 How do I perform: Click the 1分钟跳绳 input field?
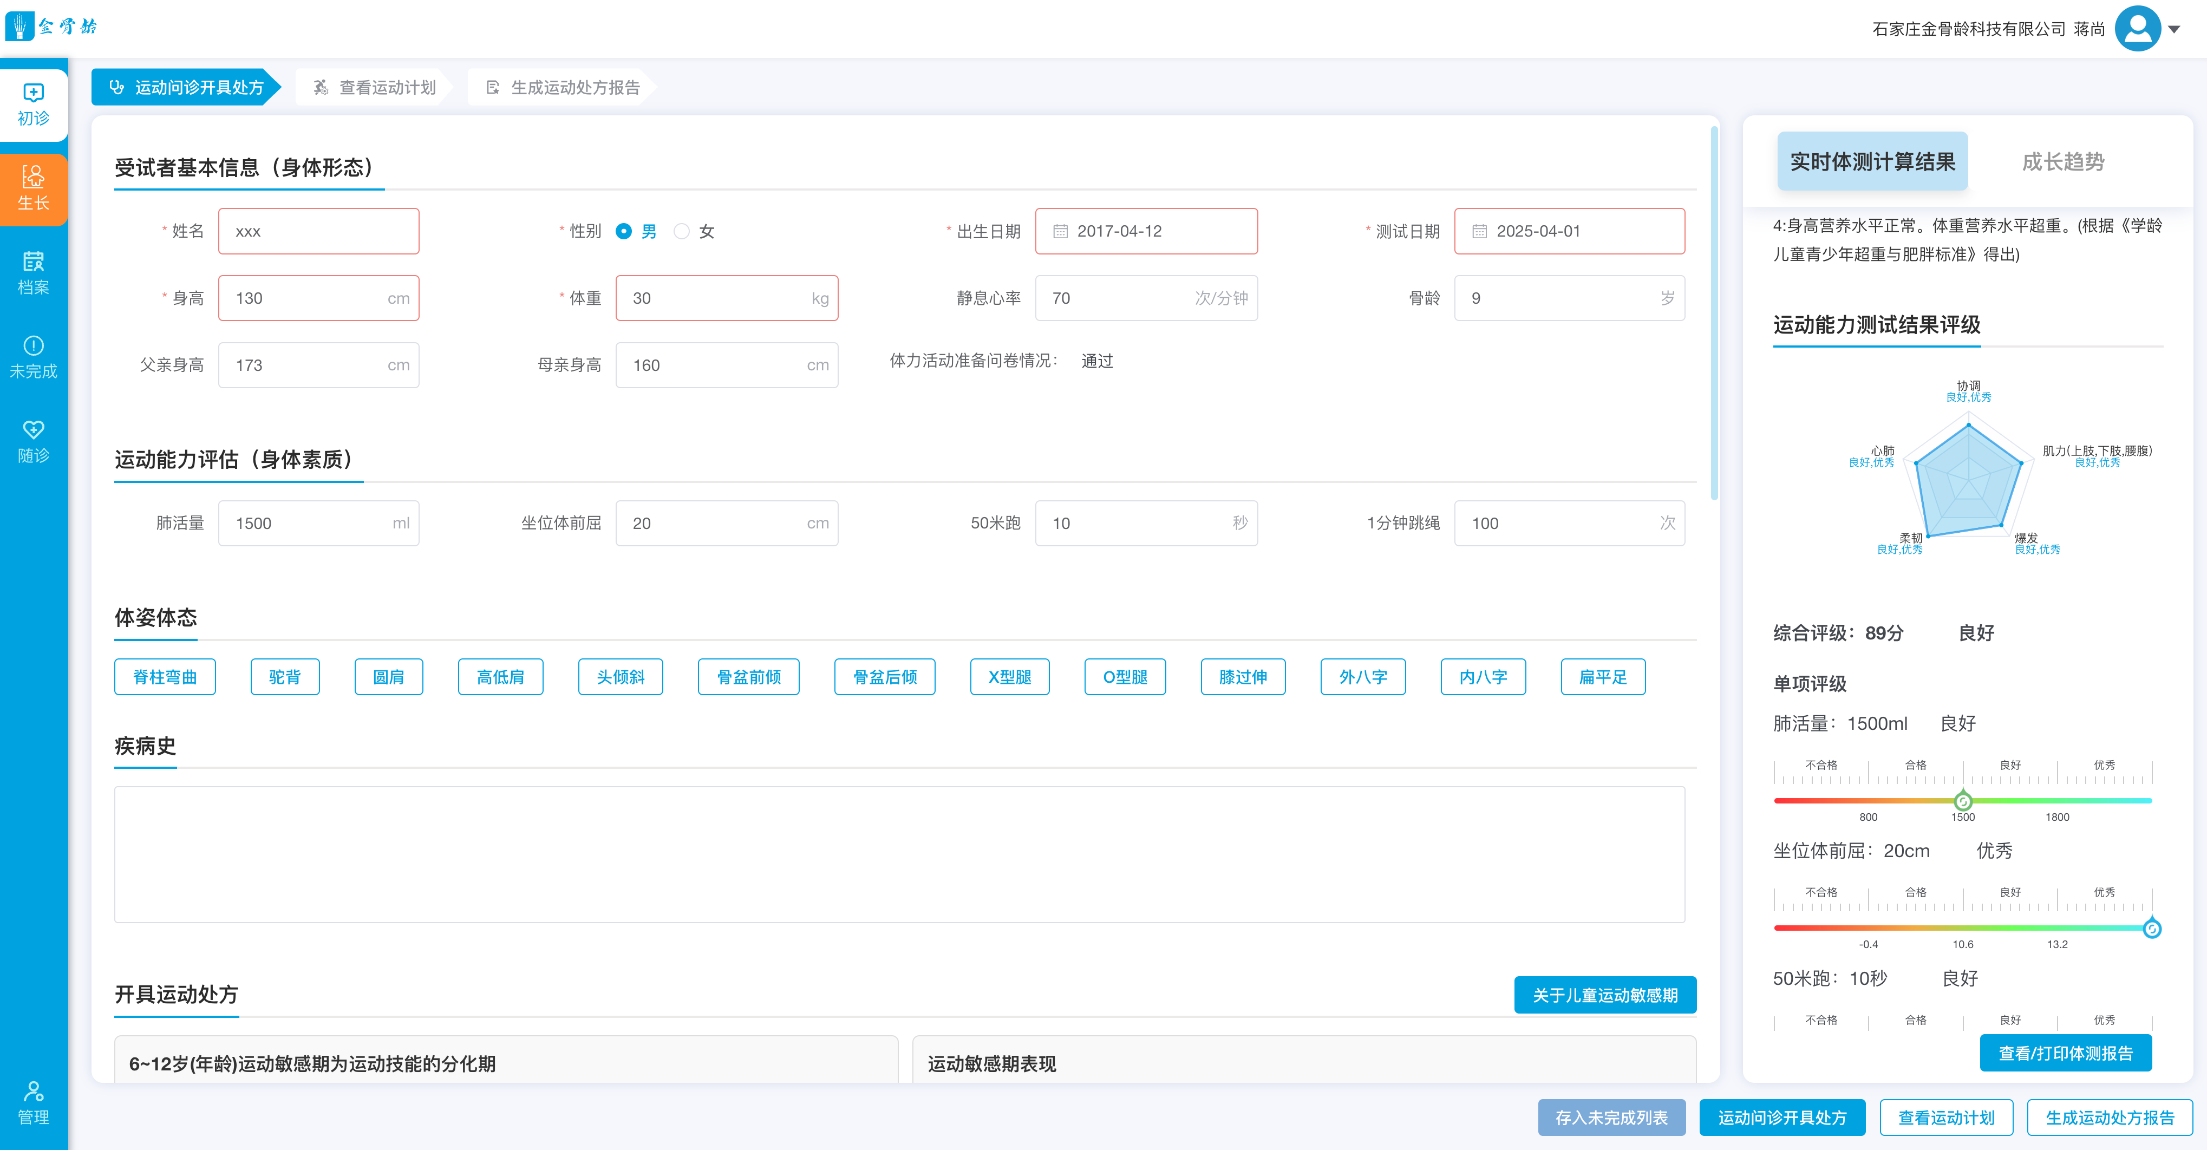1570,524
